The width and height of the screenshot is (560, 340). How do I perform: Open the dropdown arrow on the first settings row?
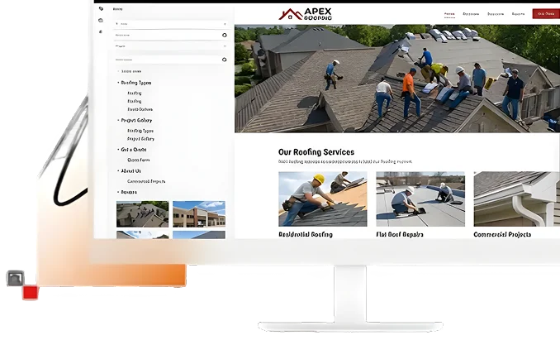[225, 24]
